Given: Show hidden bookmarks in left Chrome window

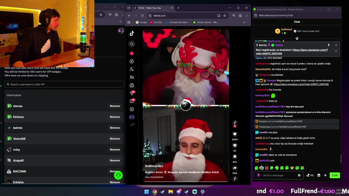Looking at the screenshot, I should click(x=120, y=21).
